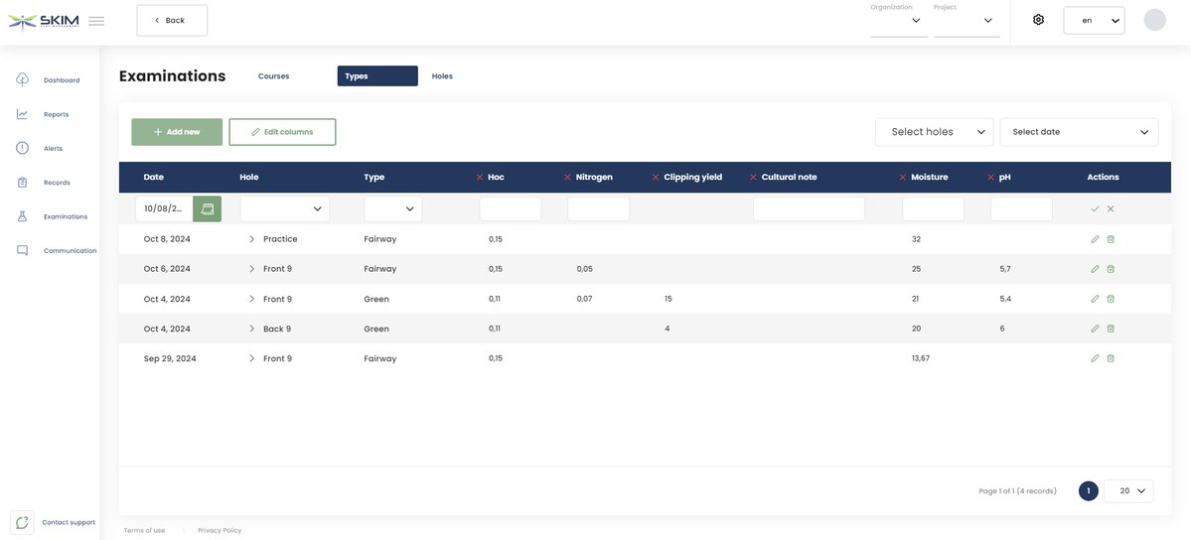Edit the Oct 6, 2024 Front 9 row
Viewport: 1191px width, 540px height.
point(1095,269)
